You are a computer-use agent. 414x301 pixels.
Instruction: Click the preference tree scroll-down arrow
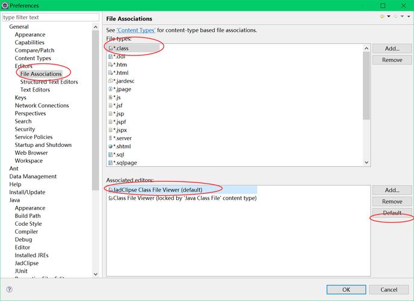96,274
